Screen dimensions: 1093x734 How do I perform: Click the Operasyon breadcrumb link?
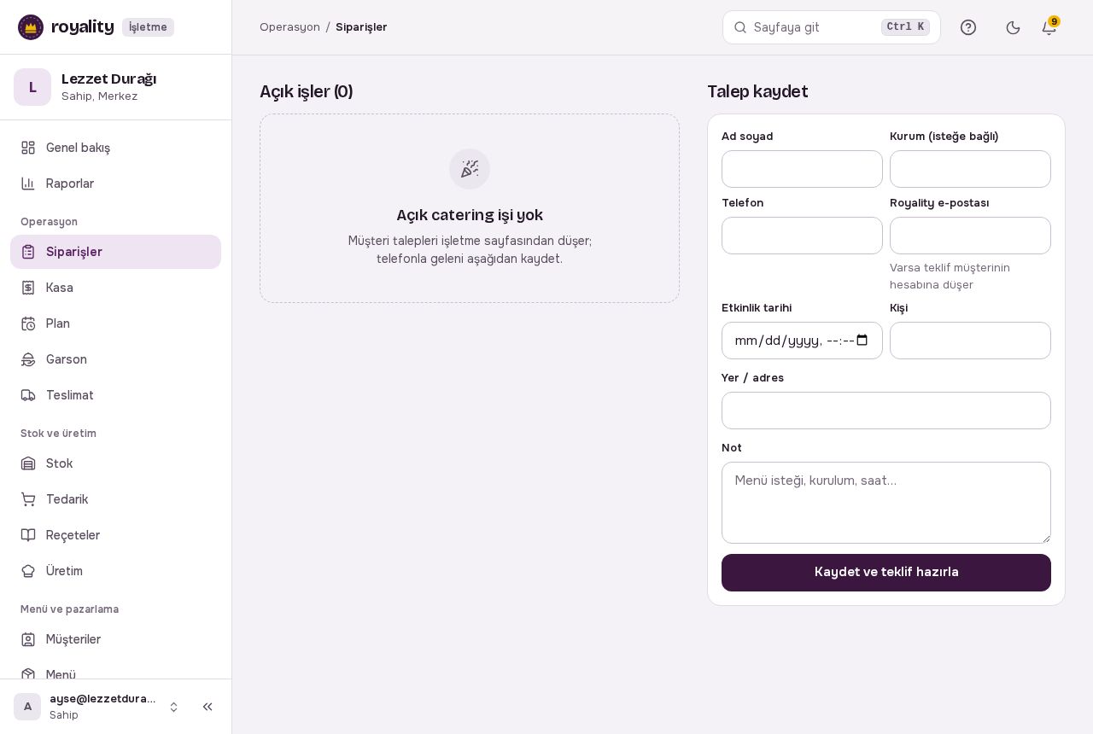click(x=289, y=27)
